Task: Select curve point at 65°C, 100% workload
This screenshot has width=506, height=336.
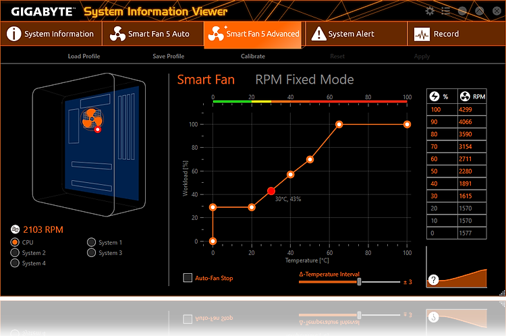Action: 339,124
